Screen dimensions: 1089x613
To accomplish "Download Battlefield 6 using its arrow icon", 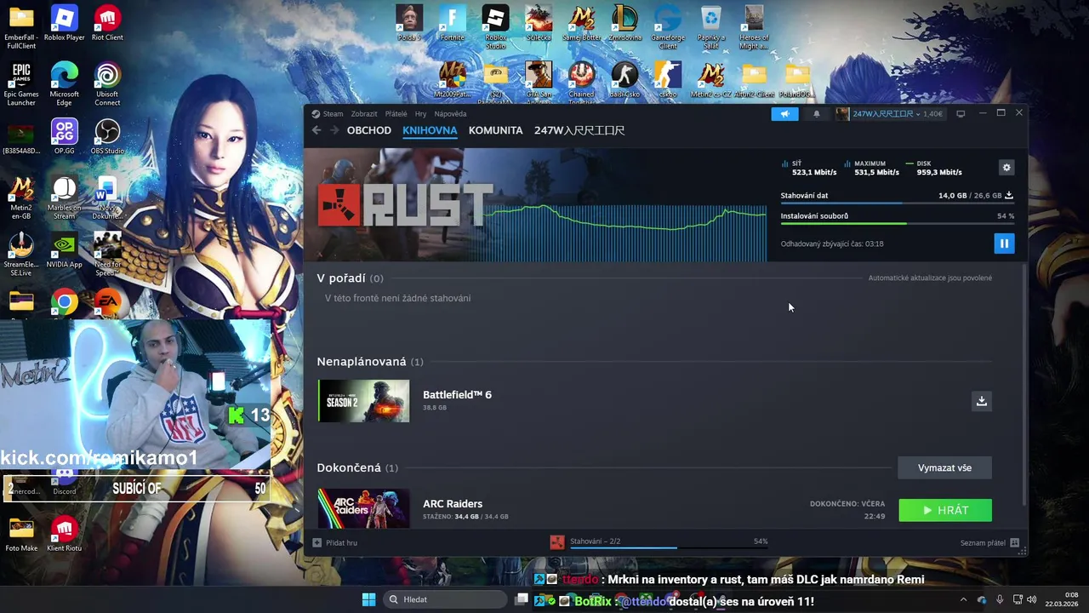I will coord(981,401).
